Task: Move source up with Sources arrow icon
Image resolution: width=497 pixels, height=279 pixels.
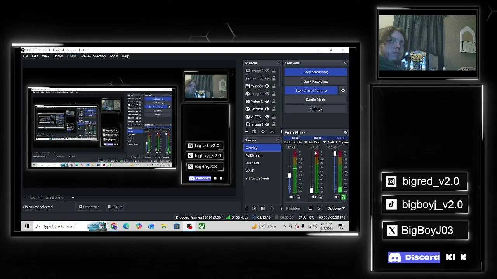Action: tap(272, 131)
